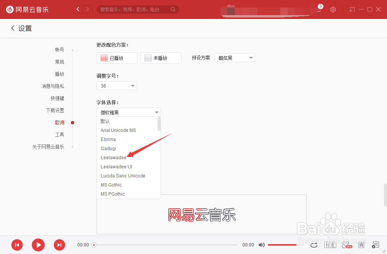Click the playback progress bar
The width and height of the screenshot is (387, 254).
pos(165,245)
